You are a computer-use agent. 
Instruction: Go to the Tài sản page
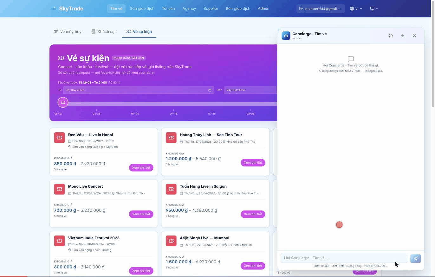(x=168, y=9)
